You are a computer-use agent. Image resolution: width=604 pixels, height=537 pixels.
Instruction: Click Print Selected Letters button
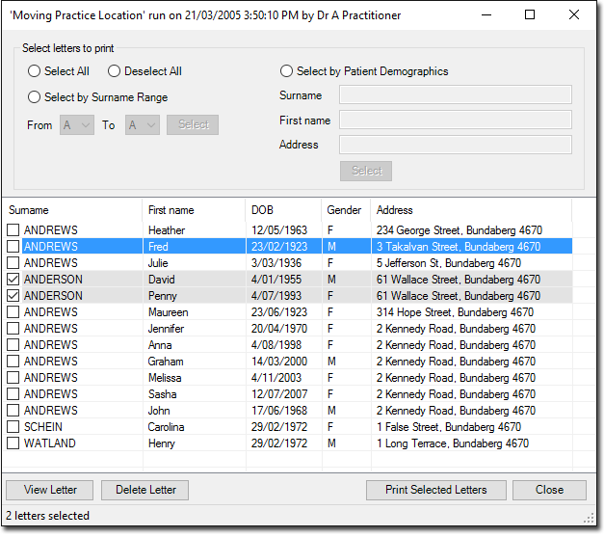[435, 490]
